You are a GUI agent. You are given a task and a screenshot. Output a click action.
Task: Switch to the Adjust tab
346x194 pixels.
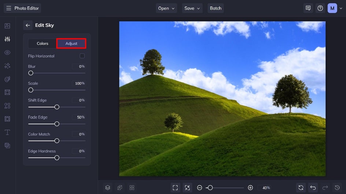pyautogui.click(x=71, y=44)
